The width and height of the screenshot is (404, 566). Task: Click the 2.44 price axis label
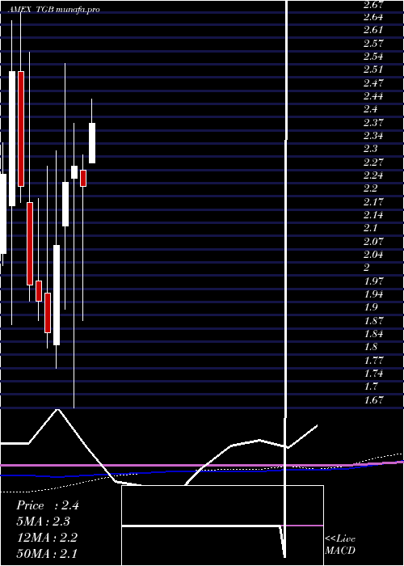373,96
